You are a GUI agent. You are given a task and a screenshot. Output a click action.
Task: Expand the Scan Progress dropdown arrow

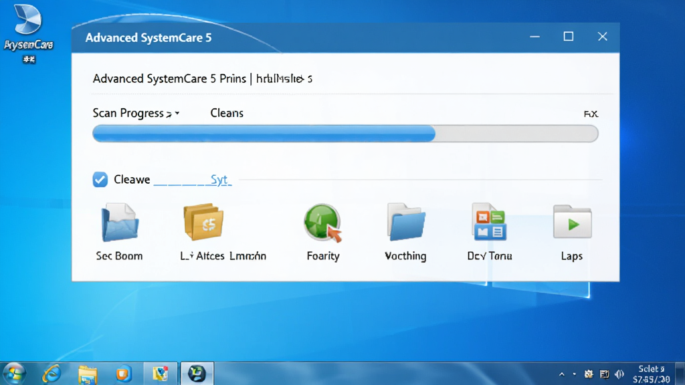[177, 114]
